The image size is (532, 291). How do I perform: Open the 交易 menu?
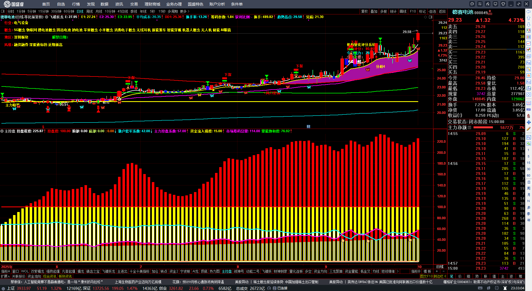pos(134,4)
